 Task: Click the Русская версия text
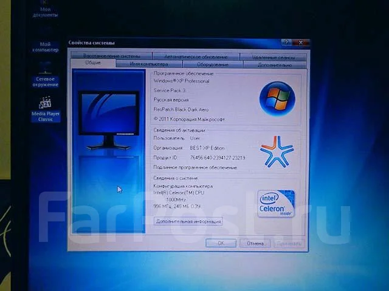tap(171, 99)
